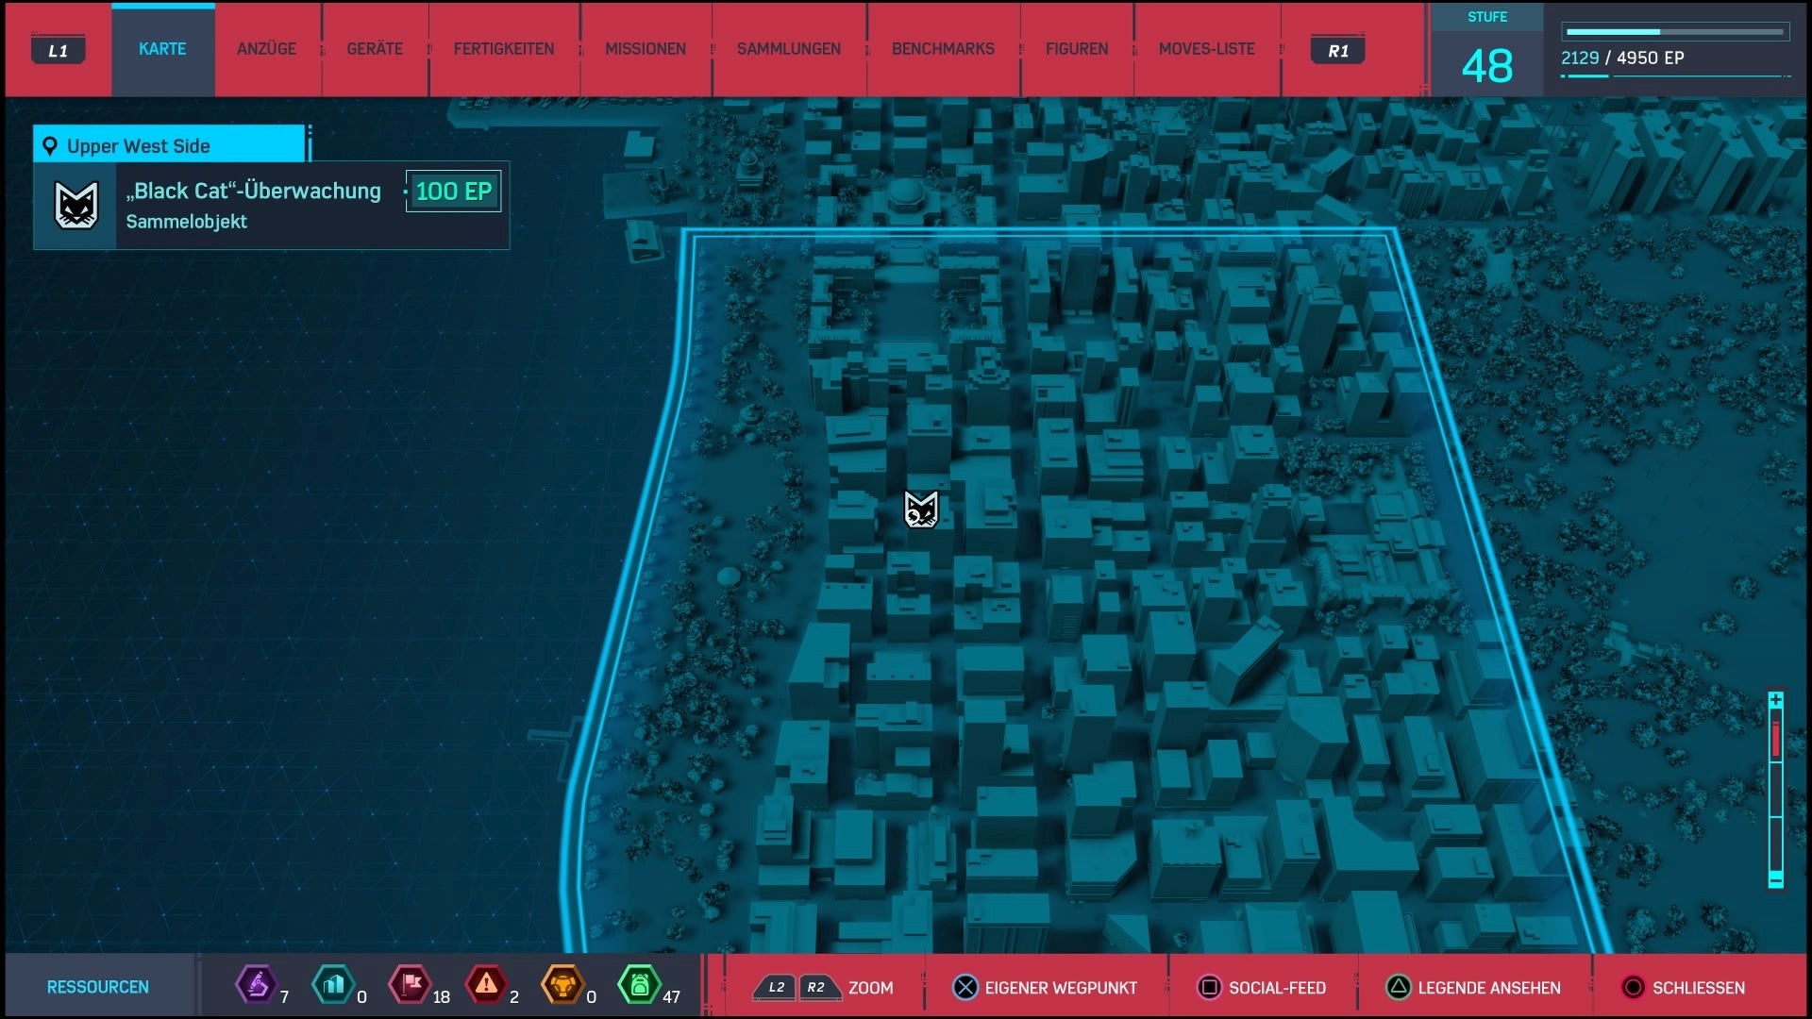Click the EP progress bar
The width and height of the screenshot is (1812, 1019).
[x=1675, y=32]
